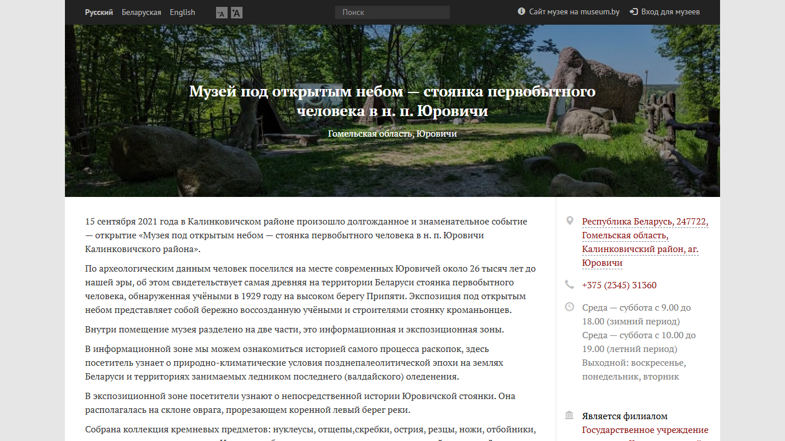Click the mammoth sculpture in the banner photo
The width and height of the screenshot is (785, 441).
click(595, 86)
